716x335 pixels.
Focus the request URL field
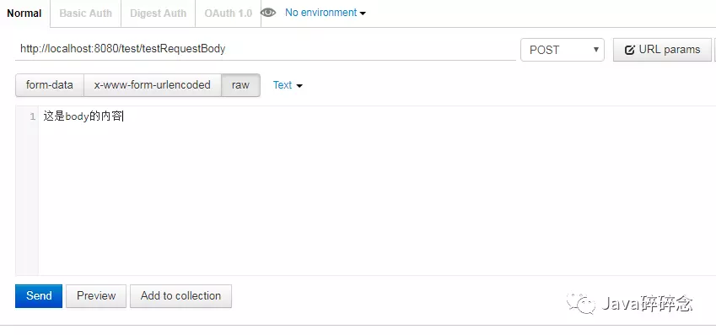click(x=266, y=49)
